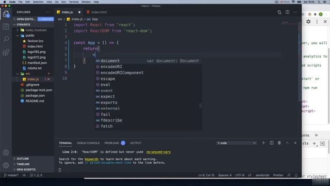The width and height of the screenshot is (330, 186).
Task: Expand the NPM Scripts section
Action: tap(26, 169)
